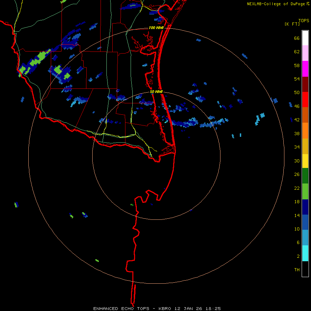Click the legend value 10

pyautogui.click(x=297, y=229)
